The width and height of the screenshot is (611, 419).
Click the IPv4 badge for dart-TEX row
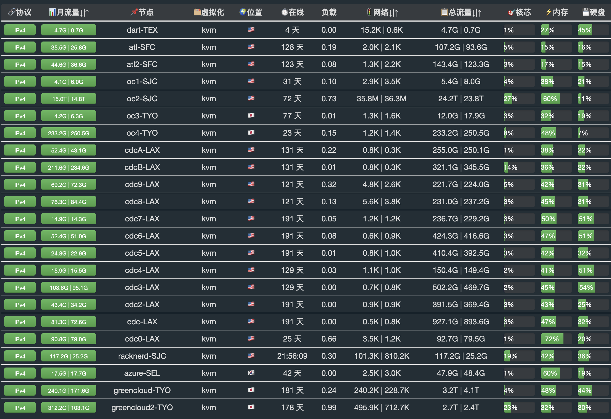(20, 30)
